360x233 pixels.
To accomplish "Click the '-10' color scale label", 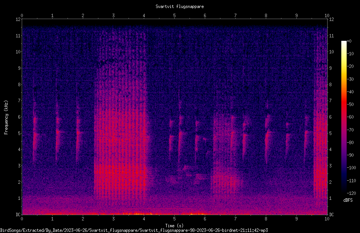I will tap(350, 54).
